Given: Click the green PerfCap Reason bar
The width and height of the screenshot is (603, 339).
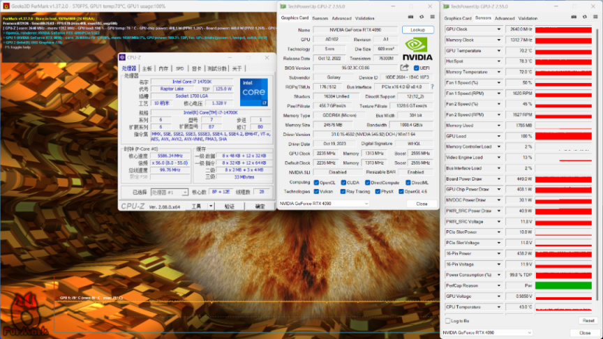Looking at the screenshot, I should (563, 285).
